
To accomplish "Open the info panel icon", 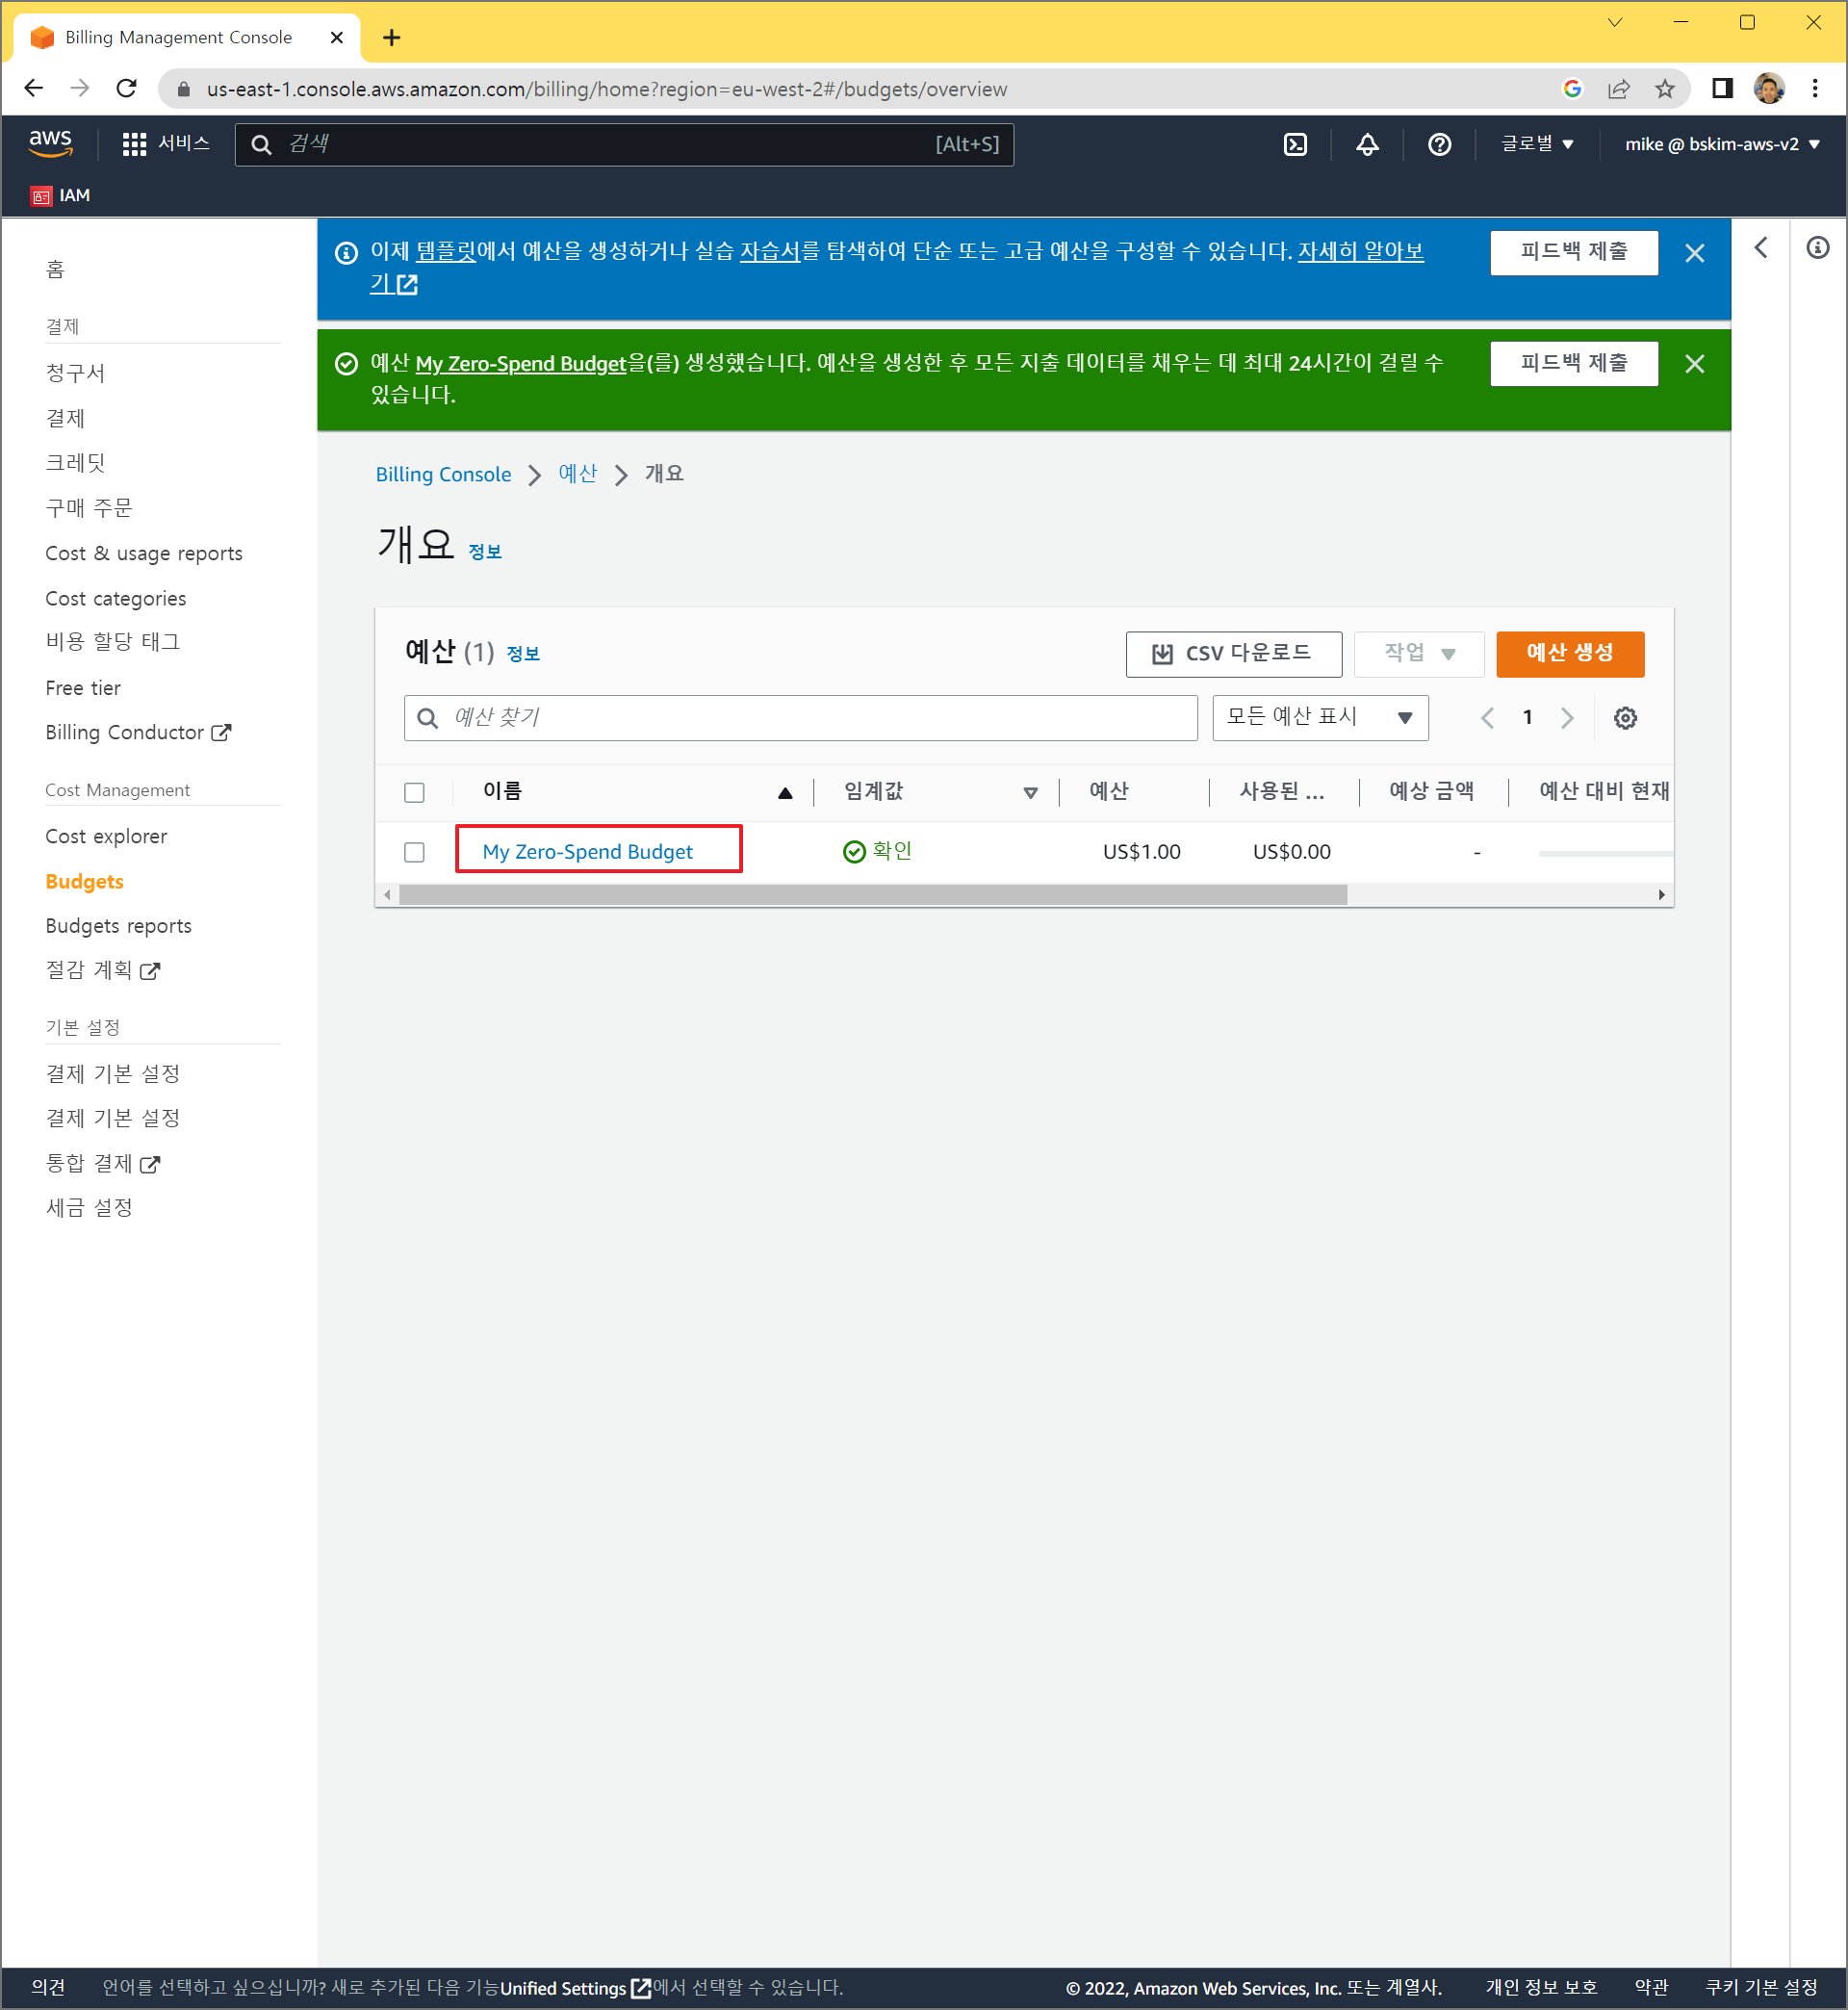I will [1817, 247].
